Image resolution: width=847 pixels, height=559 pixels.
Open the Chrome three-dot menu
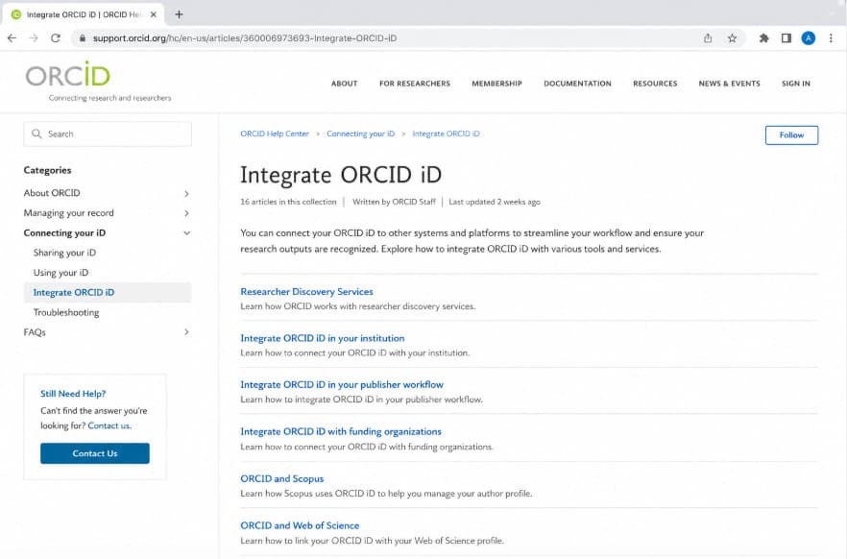tap(831, 38)
